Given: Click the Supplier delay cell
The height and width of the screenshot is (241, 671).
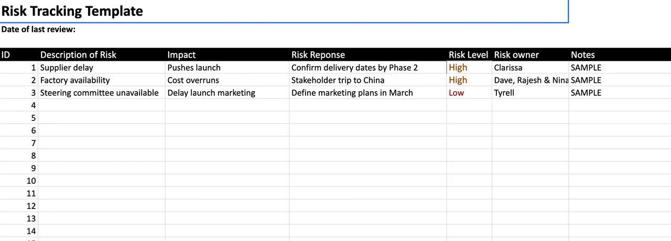Looking at the screenshot, I should pos(102,68).
